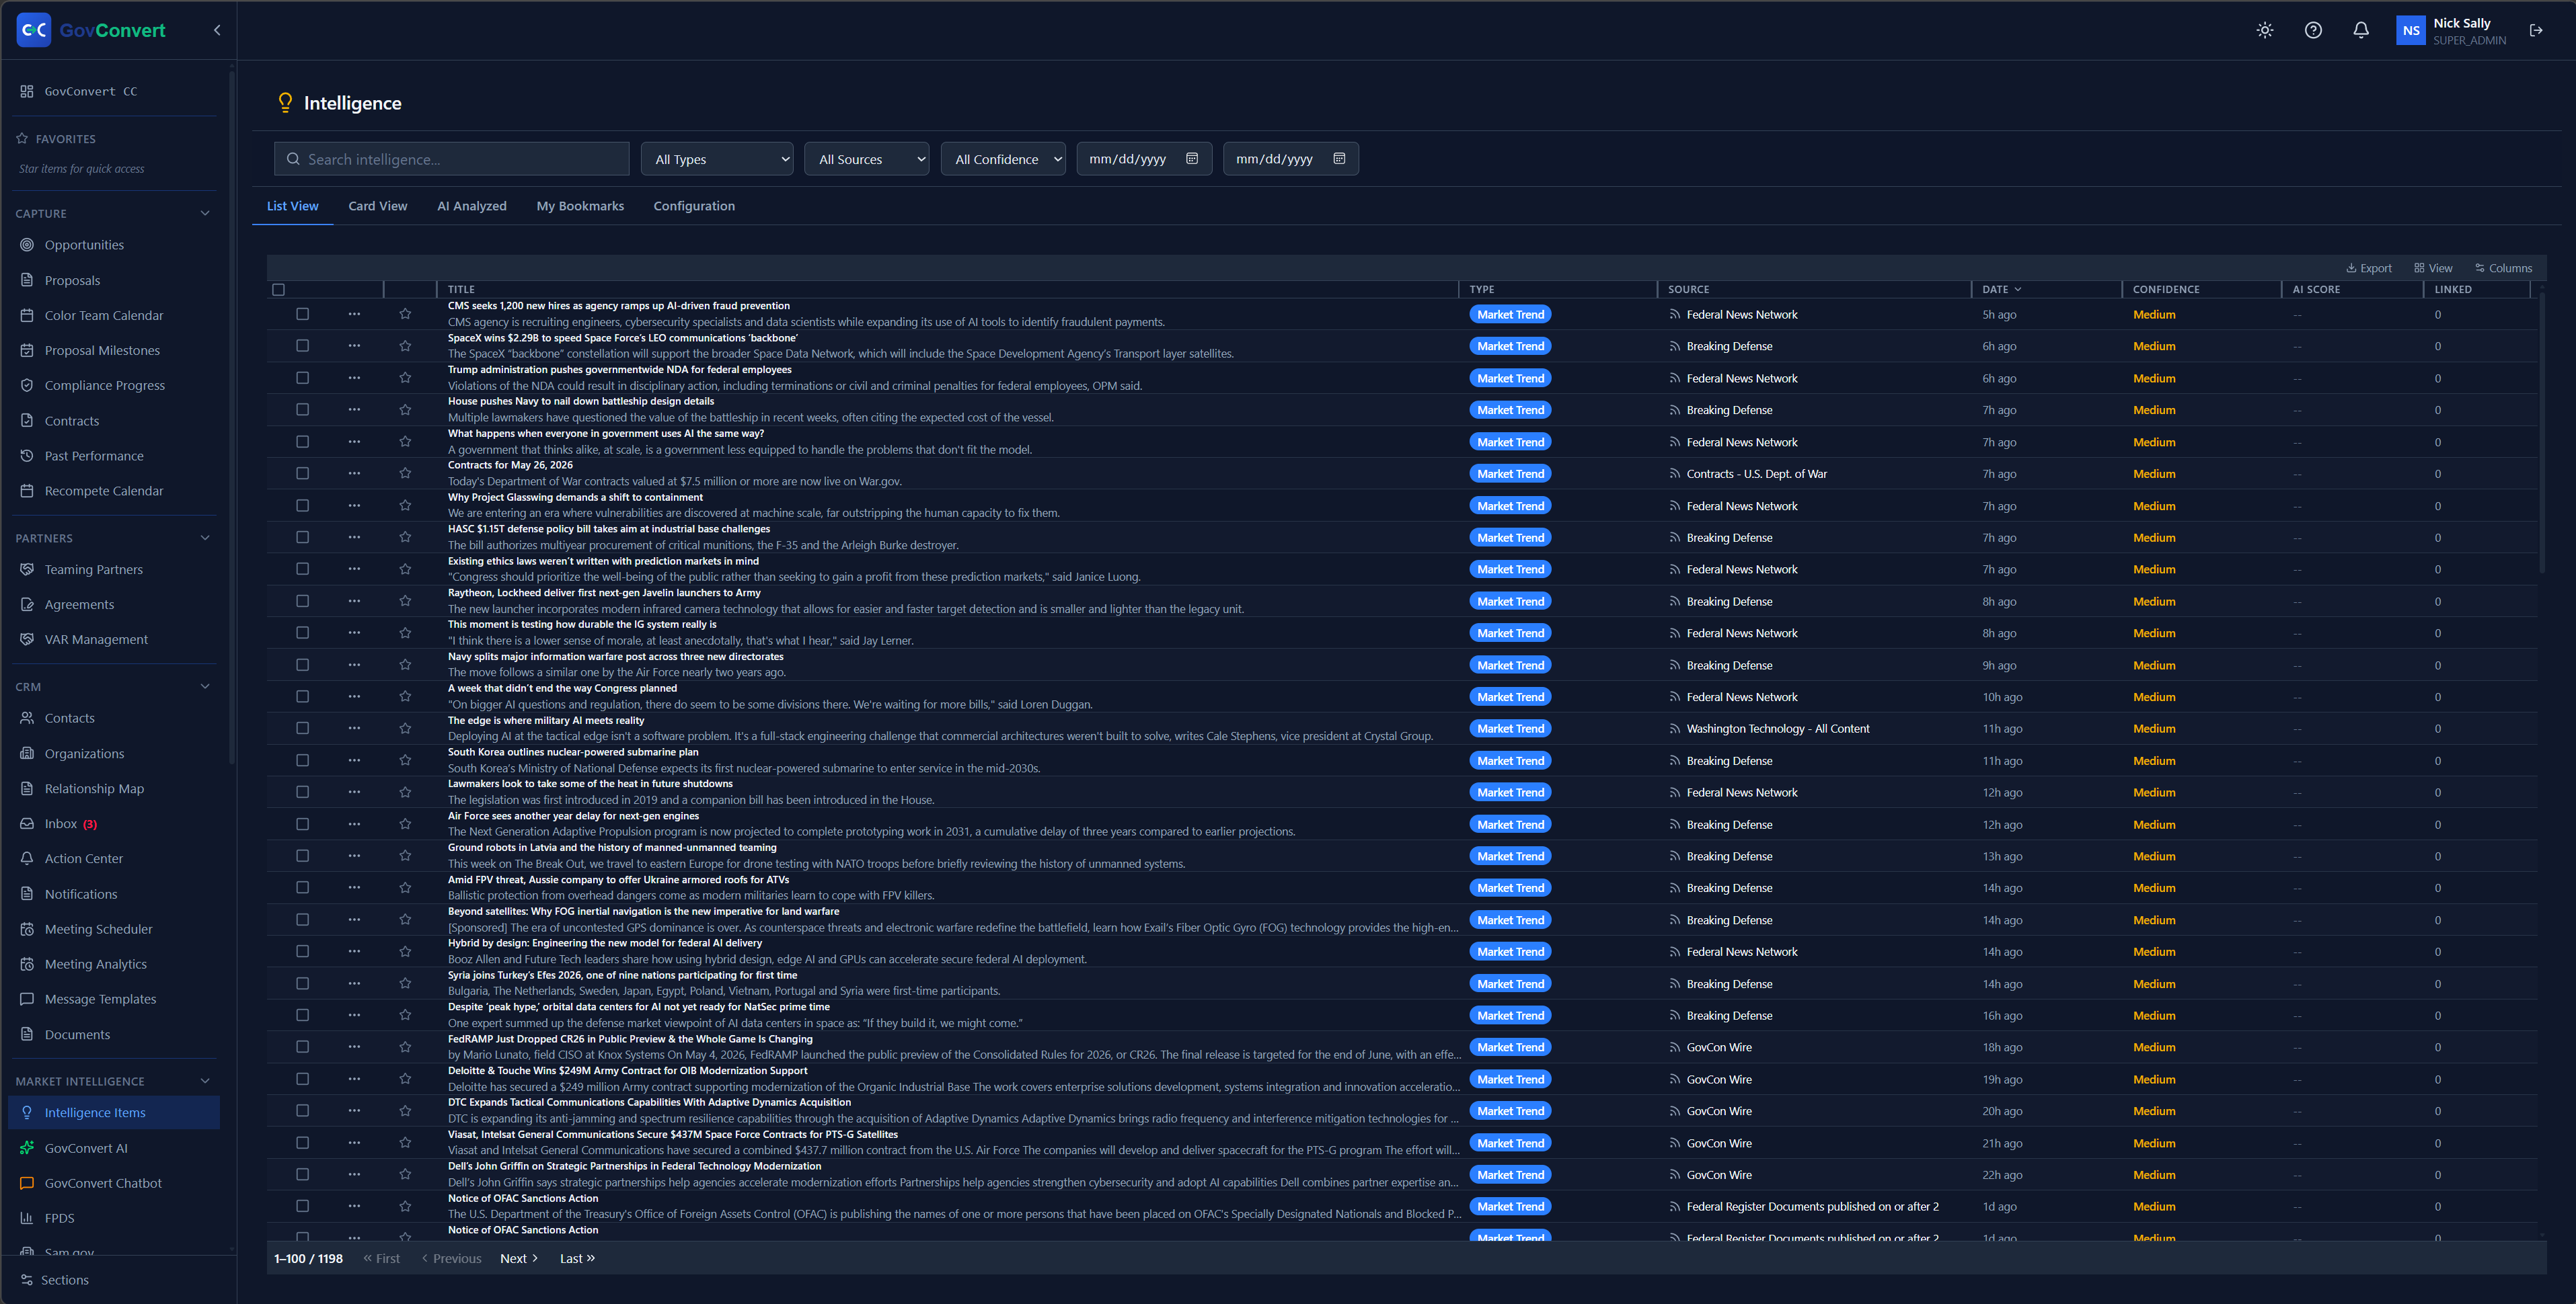Jump to the Last page of results
Image resolution: width=2576 pixels, height=1304 pixels.
pos(577,1258)
